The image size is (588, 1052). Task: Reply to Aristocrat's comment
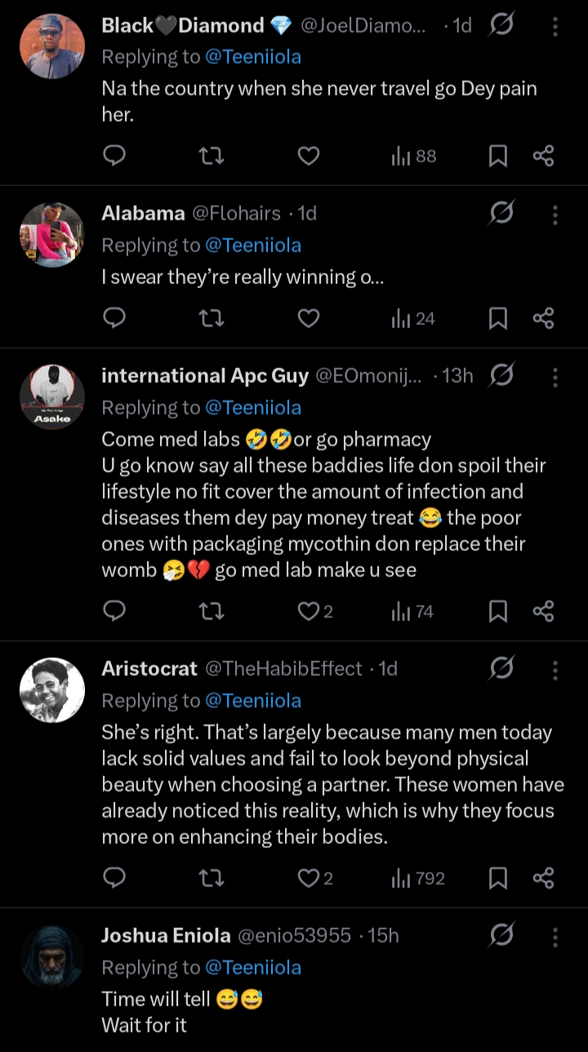pyautogui.click(x=115, y=878)
